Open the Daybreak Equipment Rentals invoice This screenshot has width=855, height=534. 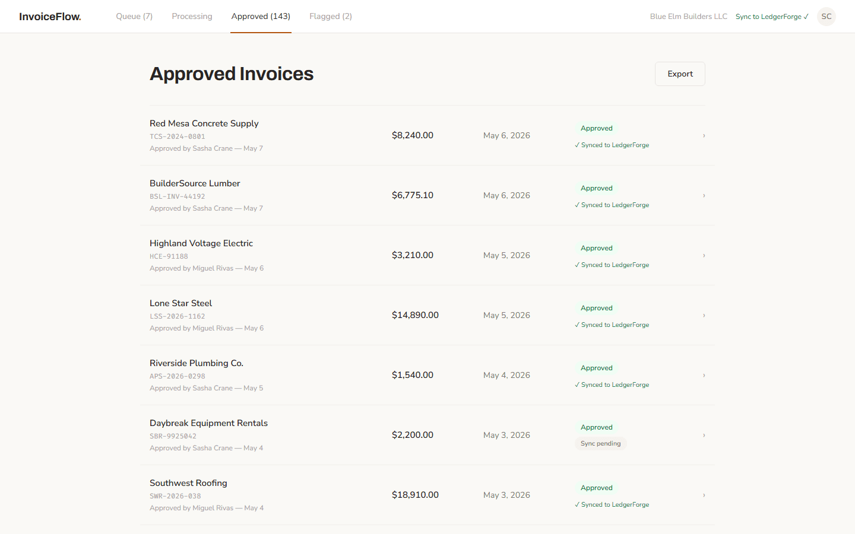[427, 436]
